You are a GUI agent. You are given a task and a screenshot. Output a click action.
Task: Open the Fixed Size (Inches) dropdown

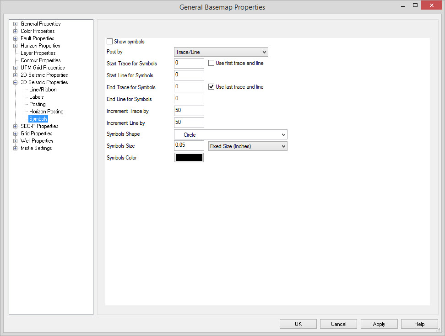pos(247,146)
